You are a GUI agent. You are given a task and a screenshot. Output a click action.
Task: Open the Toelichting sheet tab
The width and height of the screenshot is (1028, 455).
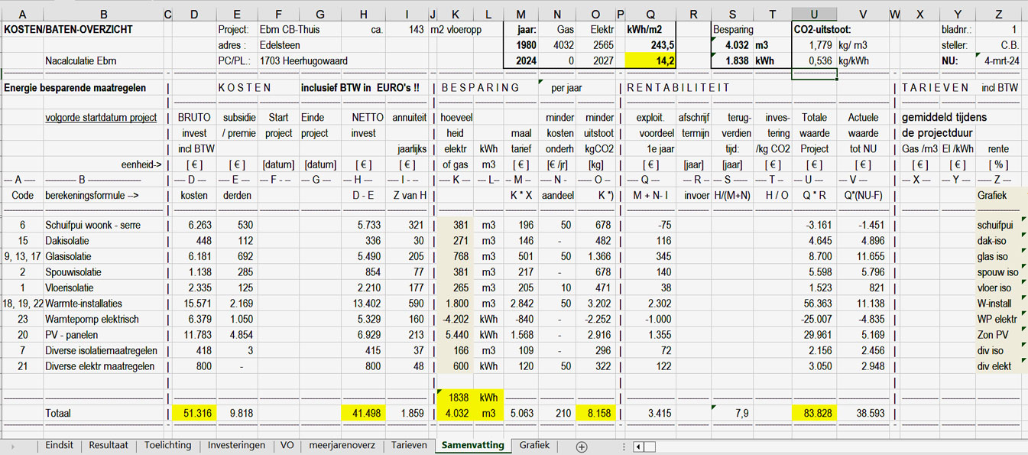167,445
